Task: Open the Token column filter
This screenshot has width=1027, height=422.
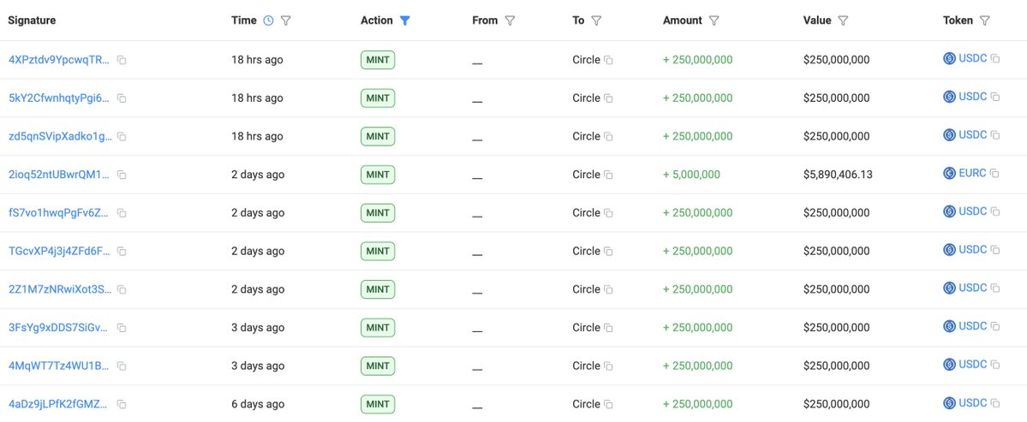Action: click(x=984, y=21)
